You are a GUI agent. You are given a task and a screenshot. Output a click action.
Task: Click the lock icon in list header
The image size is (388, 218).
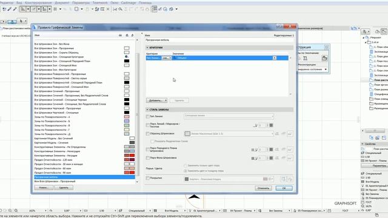click(x=132, y=35)
